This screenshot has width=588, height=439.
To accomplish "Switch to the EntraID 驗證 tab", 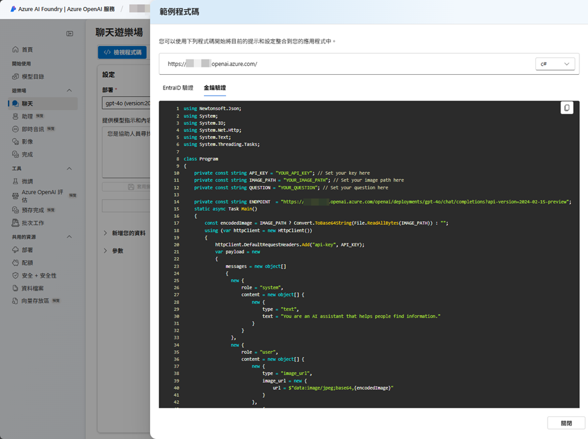I will point(178,88).
